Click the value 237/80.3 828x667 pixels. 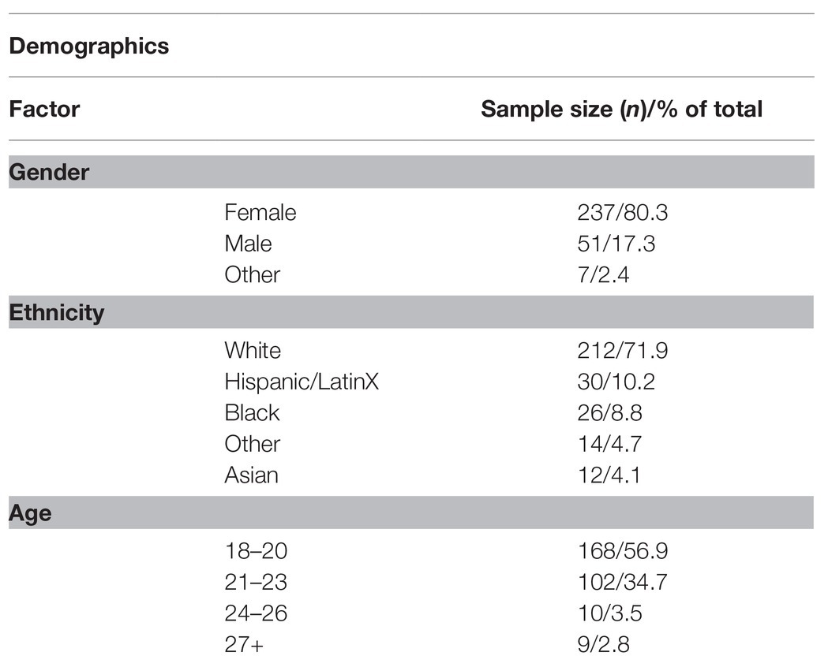point(623,213)
